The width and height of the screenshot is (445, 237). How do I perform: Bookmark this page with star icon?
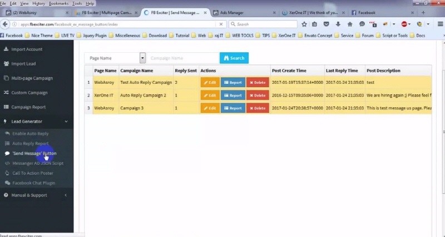(304, 24)
